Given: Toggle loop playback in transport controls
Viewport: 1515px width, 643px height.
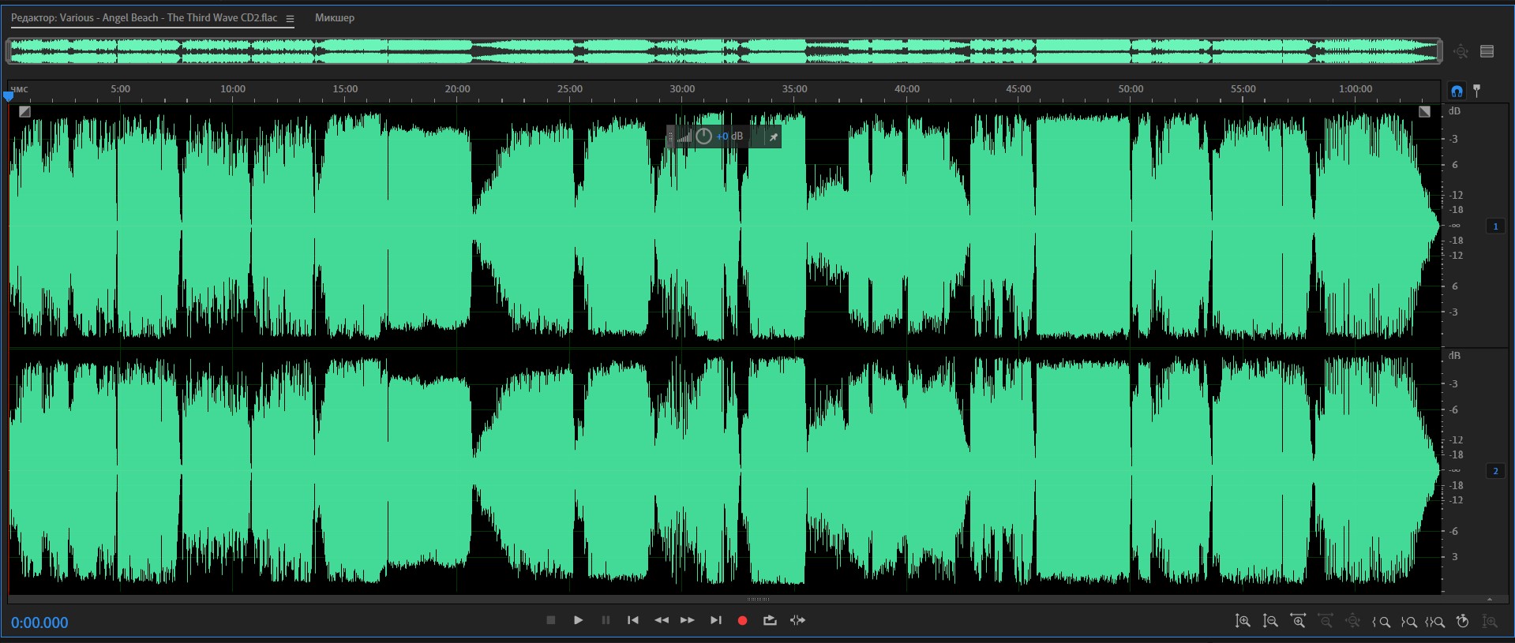Looking at the screenshot, I should [x=770, y=620].
